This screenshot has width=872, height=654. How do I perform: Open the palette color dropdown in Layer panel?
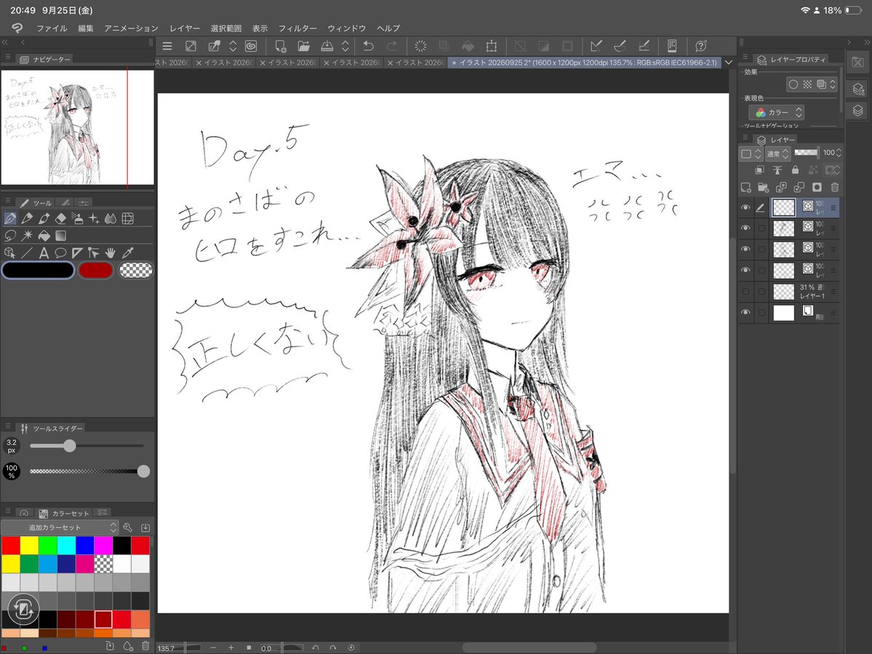pyautogui.click(x=751, y=153)
